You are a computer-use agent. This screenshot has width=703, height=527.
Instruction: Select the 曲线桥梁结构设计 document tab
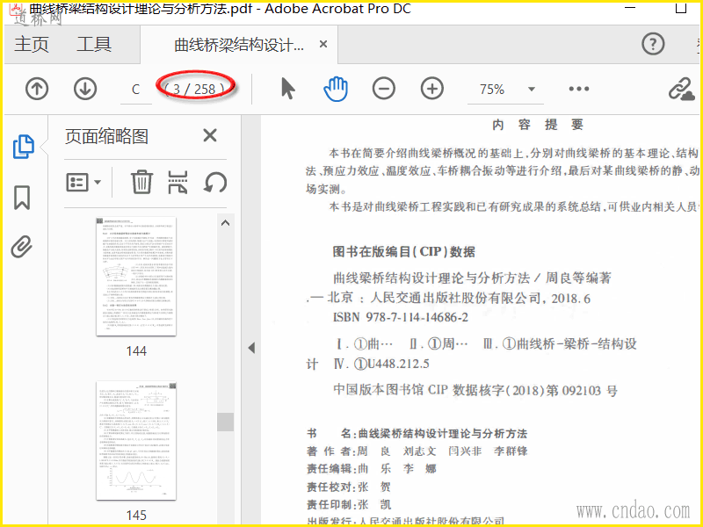238,45
